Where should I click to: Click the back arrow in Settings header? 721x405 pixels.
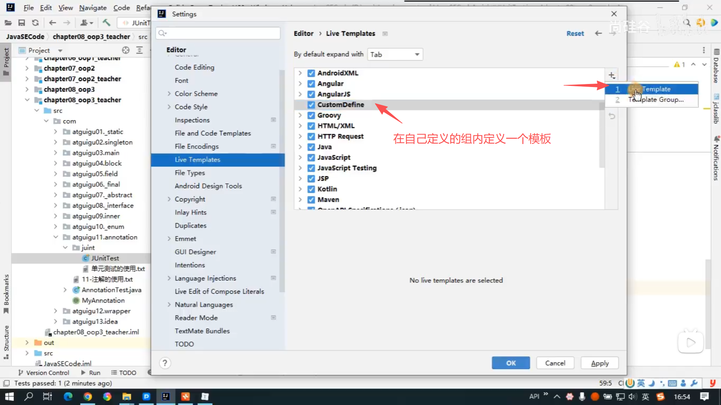coord(598,33)
